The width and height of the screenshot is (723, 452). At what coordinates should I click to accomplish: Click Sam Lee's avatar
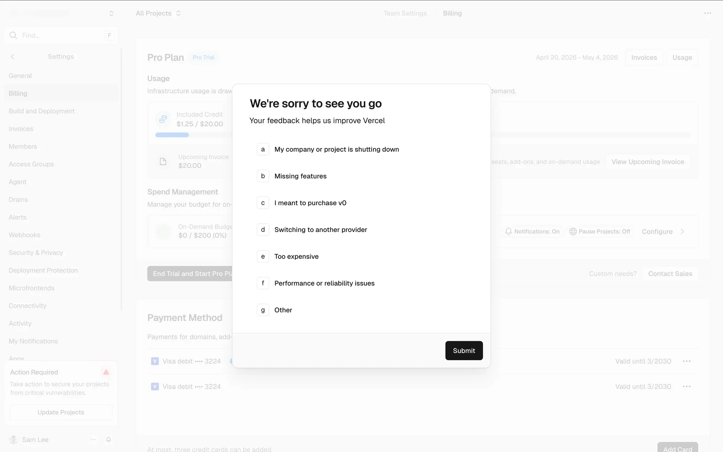(13, 440)
